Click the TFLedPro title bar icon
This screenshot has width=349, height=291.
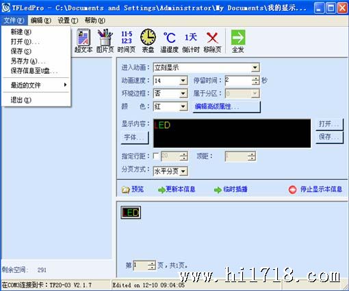(6, 8)
